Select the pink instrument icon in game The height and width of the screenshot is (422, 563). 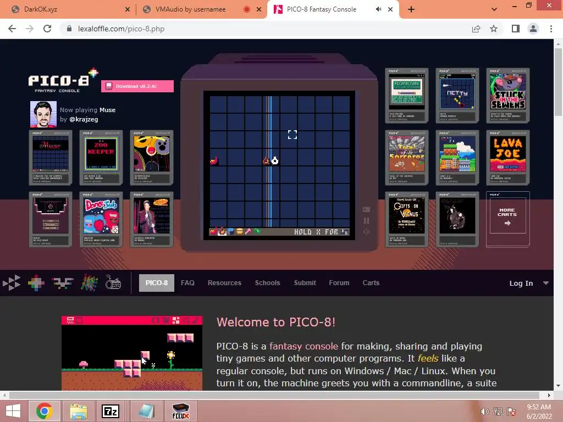point(248,231)
